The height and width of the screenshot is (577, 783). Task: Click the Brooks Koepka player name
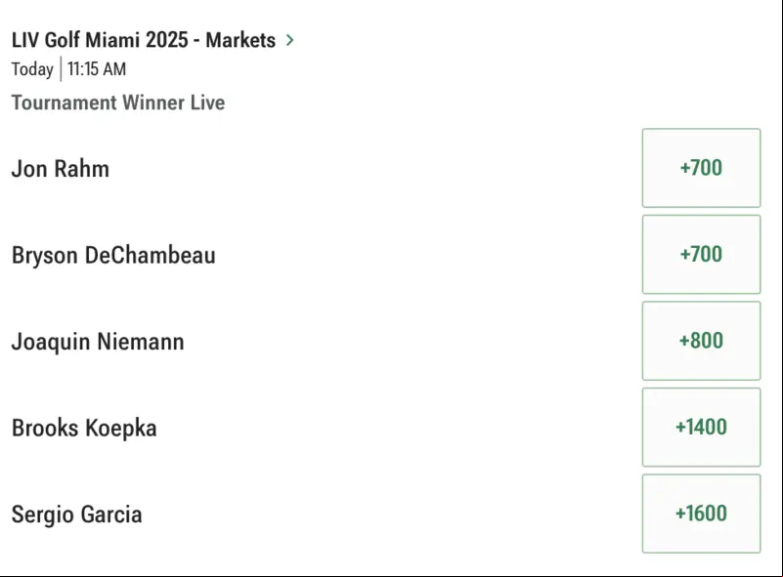coord(84,429)
